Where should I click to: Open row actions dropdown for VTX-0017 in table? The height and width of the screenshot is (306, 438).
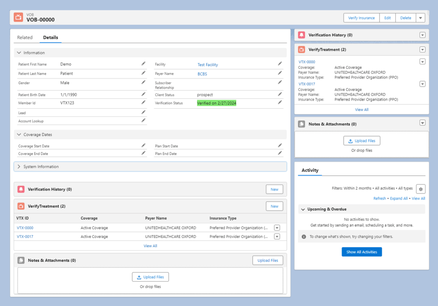click(x=277, y=236)
